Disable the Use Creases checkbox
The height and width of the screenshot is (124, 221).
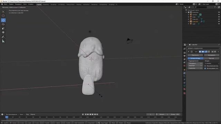[x=205, y=68]
